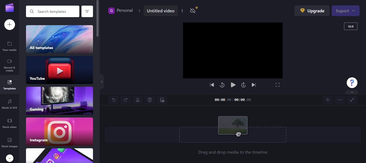366x163 pixels.
Task: Click the Upgrade button
Action: pos(312,11)
